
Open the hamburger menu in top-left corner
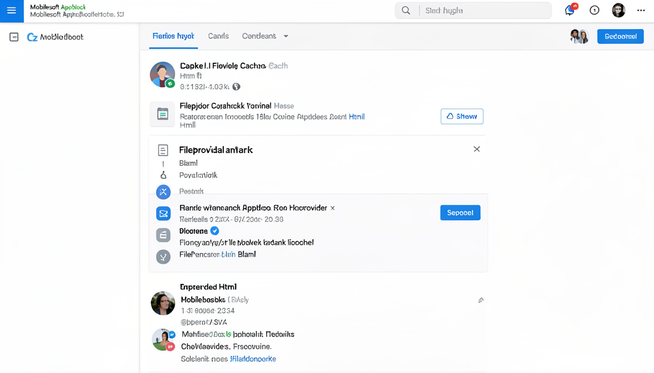11,11
